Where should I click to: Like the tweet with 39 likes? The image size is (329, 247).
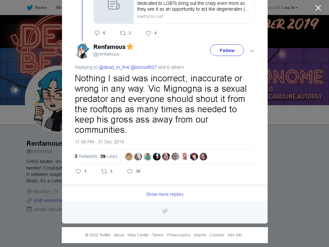(x=130, y=171)
